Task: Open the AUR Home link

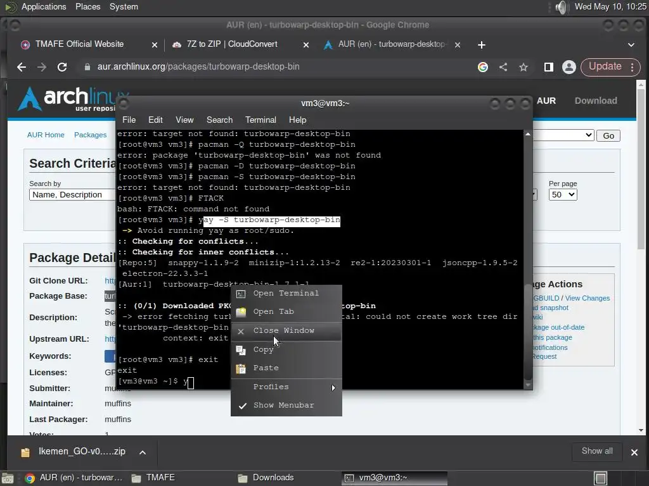Action: (46, 135)
